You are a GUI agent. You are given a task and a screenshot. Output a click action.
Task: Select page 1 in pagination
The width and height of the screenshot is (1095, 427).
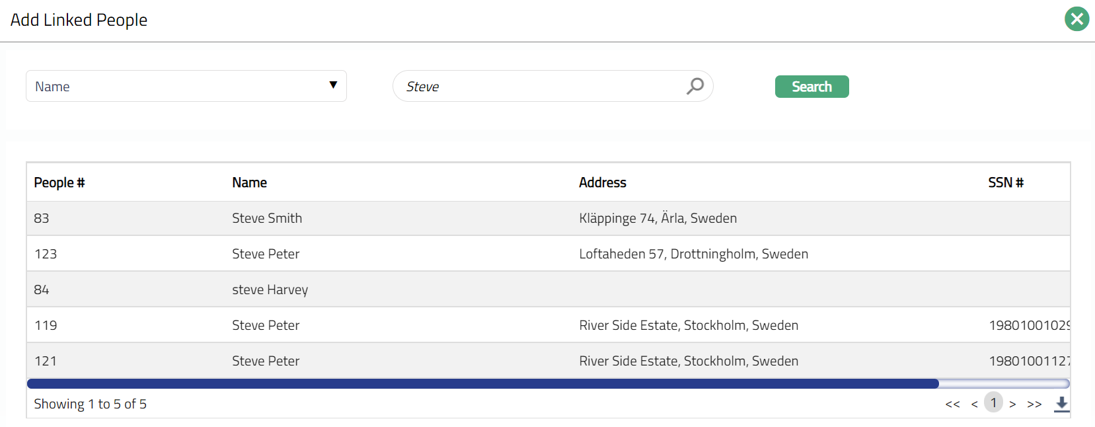[x=993, y=403]
